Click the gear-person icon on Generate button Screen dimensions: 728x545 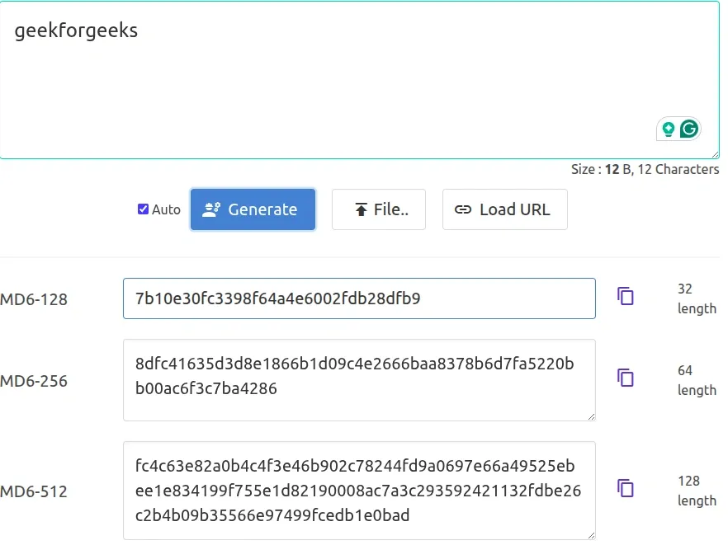coord(211,209)
